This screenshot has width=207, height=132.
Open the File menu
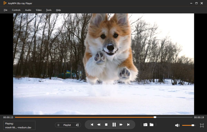click(6, 10)
